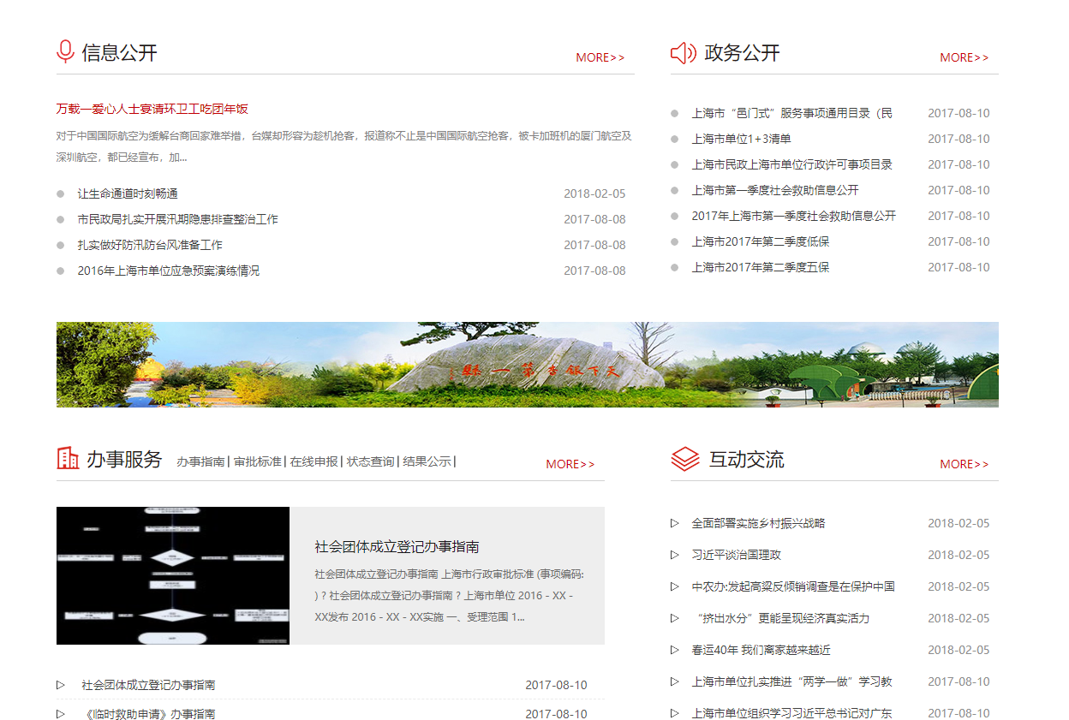Open article 上海市单位组织学习习近平总书记对广东
Screen dimensions: 1069x720
click(792, 713)
